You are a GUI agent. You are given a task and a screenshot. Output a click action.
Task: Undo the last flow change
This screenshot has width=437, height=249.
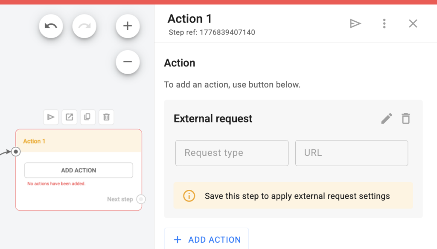click(x=51, y=26)
